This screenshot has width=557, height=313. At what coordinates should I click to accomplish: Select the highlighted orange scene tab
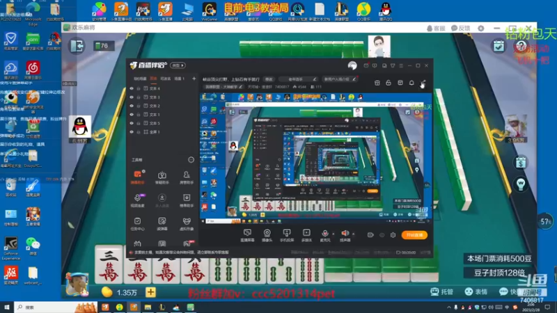[x=153, y=79]
